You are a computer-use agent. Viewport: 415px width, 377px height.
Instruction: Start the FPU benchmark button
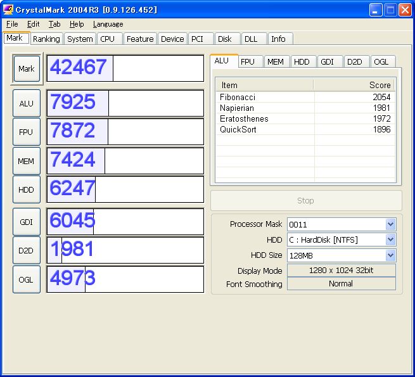click(x=27, y=132)
